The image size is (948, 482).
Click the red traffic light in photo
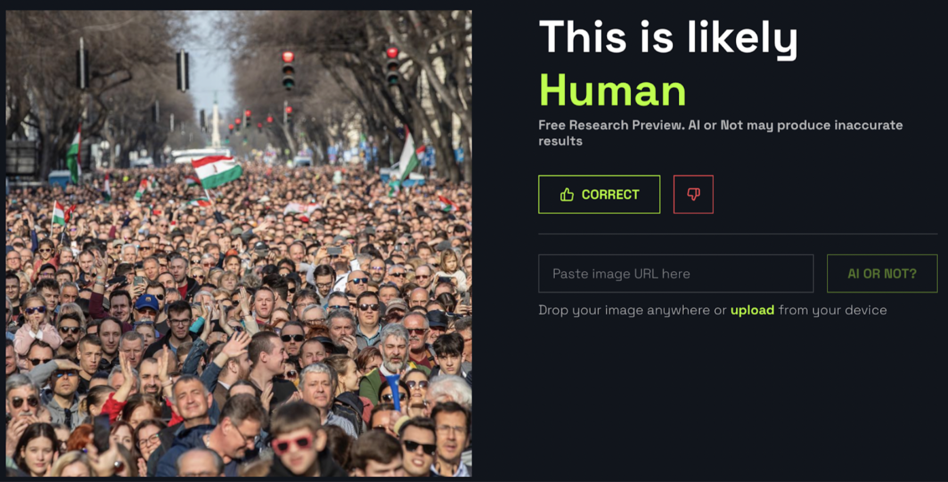tap(288, 69)
